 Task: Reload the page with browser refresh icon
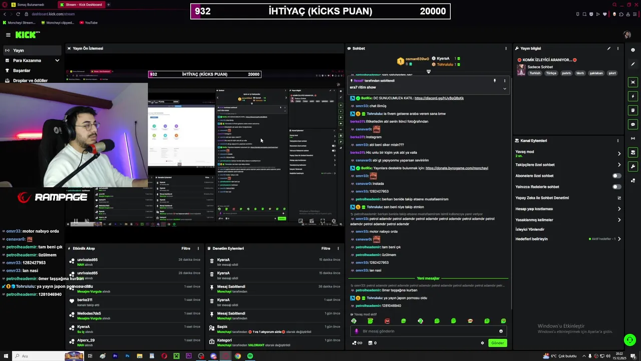click(x=18, y=14)
